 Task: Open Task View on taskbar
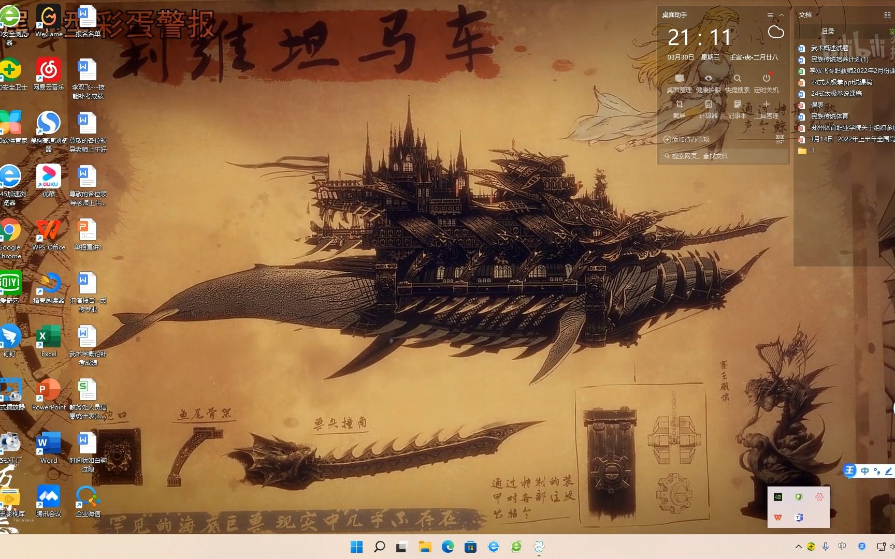click(402, 547)
